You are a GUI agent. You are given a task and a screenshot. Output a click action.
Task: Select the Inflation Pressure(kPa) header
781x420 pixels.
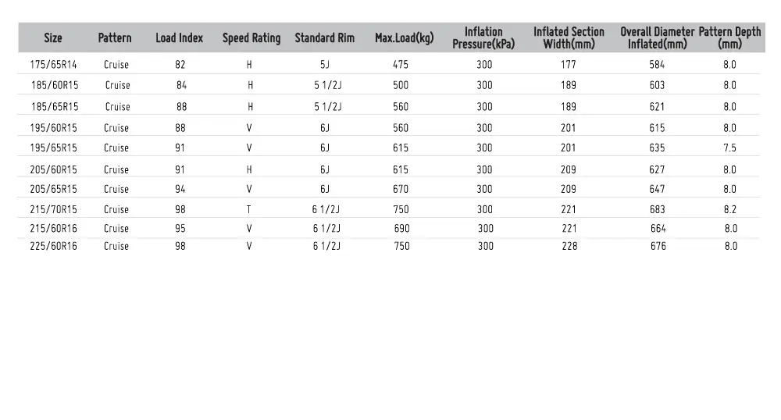tap(484, 38)
